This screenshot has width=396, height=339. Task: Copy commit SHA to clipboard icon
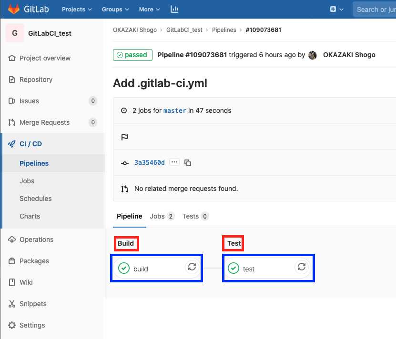tap(188, 163)
